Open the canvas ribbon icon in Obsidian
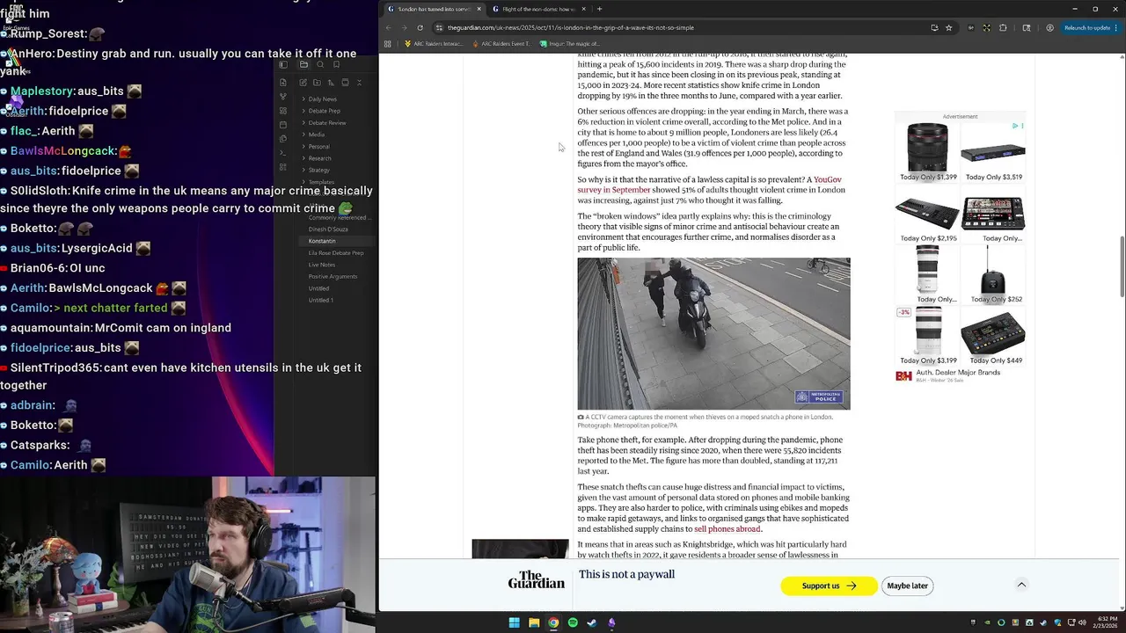The image size is (1126, 633). pyautogui.click(x=283, y=111)
